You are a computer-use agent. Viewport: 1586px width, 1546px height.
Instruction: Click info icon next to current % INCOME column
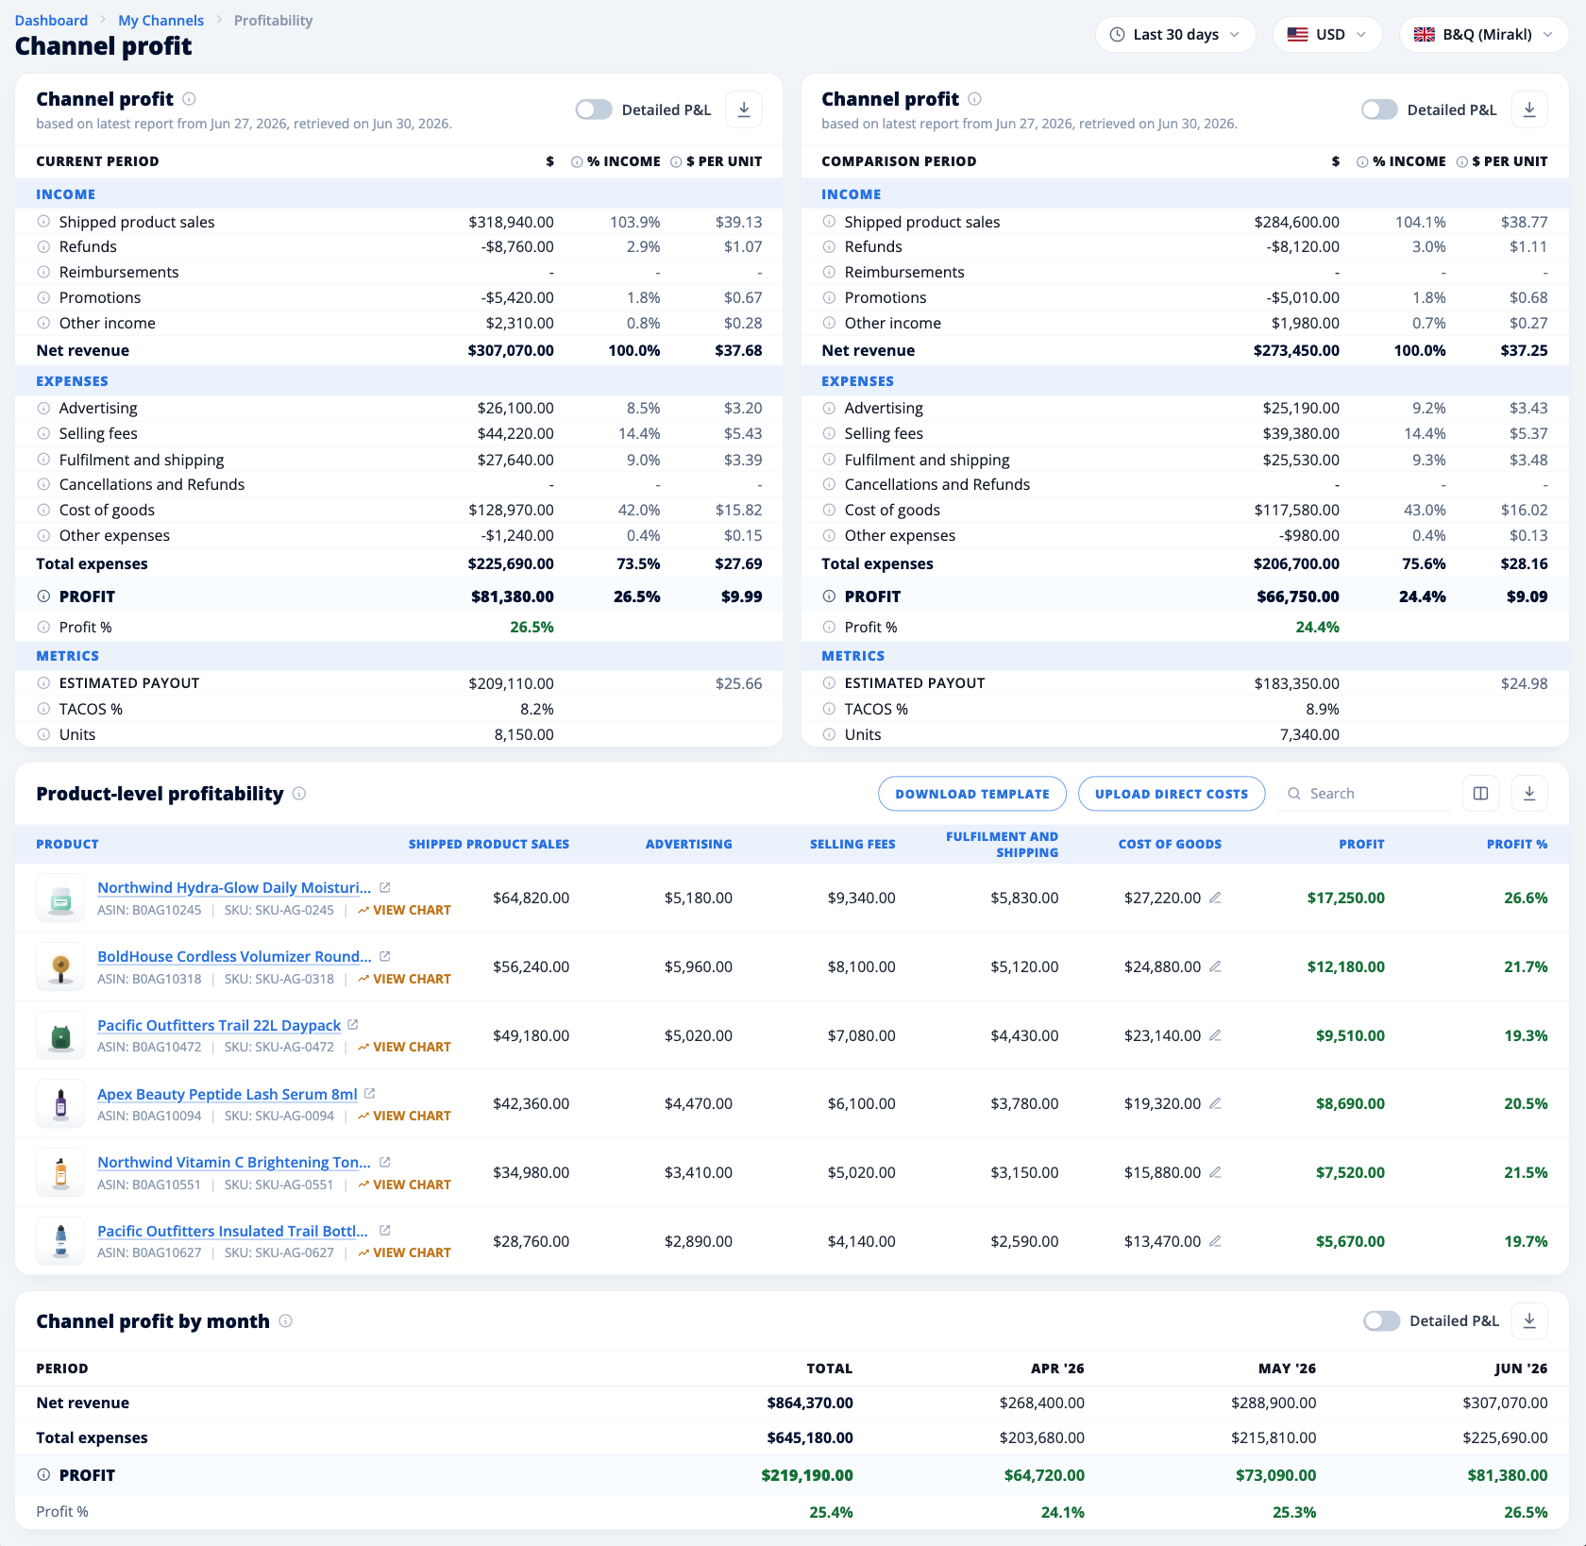click(x=577, y=162)
